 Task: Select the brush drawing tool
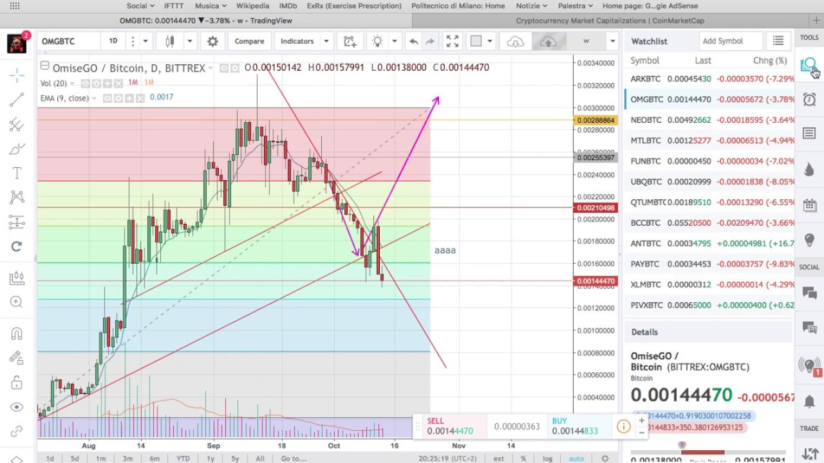[17, 149]
